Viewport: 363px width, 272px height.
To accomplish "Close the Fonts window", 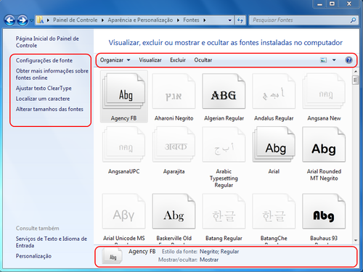I will (x=349, y=4).
